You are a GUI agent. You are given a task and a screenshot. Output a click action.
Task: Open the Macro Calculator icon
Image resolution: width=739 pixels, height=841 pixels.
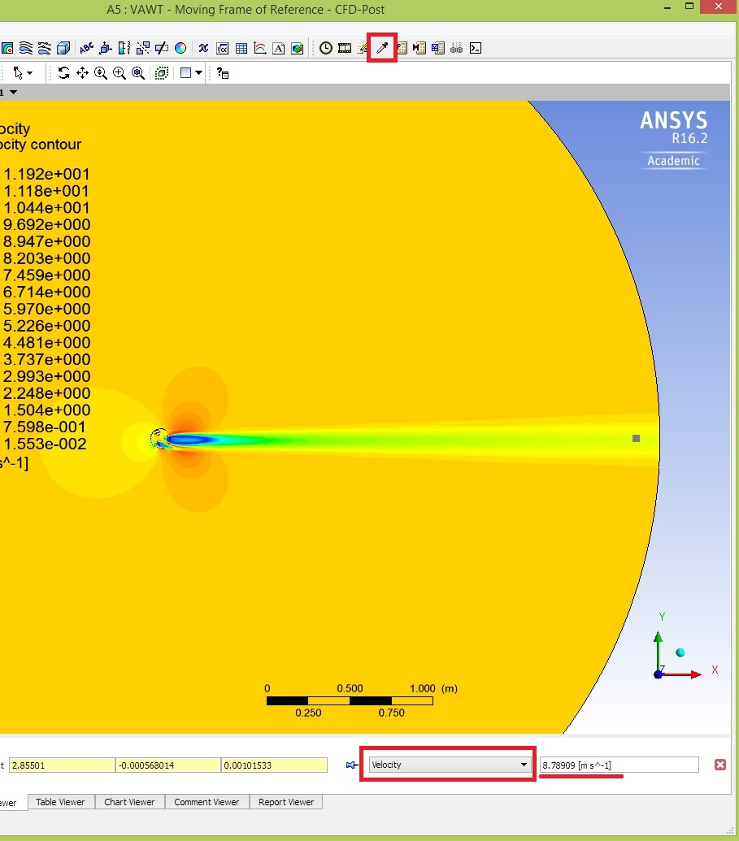point(419,48)
